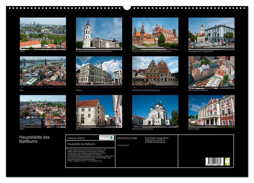The width and height of the screenshot is (254, 183).
Task: Select the Die Drei Schwestern photo
Action: point(99,111)
